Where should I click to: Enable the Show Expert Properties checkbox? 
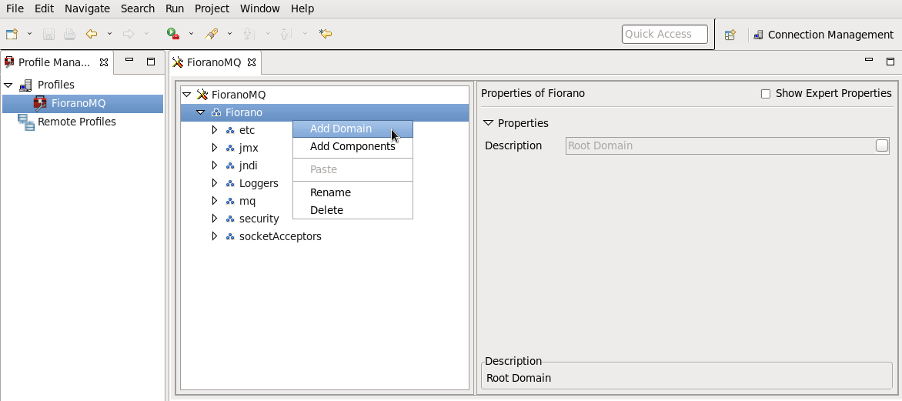click(766, 94)
